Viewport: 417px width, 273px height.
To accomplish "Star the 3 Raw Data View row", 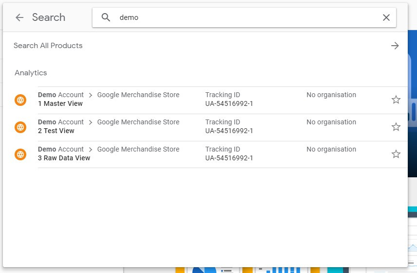I will [396, 154].
